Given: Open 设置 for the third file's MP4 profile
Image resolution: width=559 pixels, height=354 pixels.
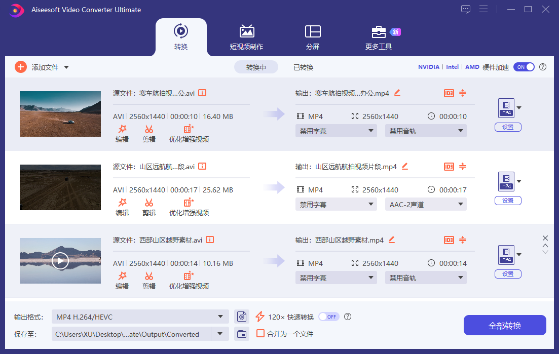Looking at the screenshot, I should tap(507, 273).
